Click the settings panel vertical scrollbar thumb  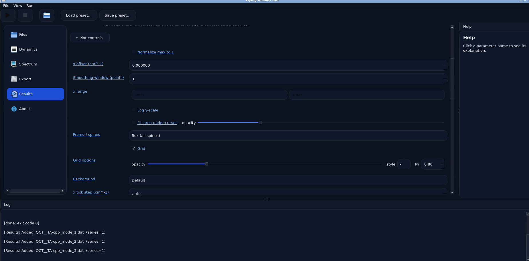[452, 79]
